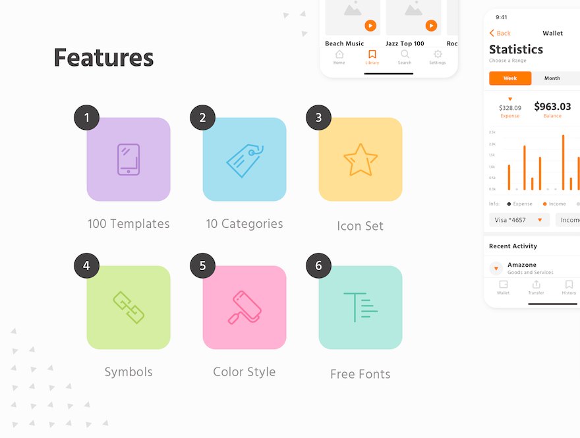Click the yellow star Icon Set tile
This screenshot has height=438, width=580.
(x=361, y=159)
